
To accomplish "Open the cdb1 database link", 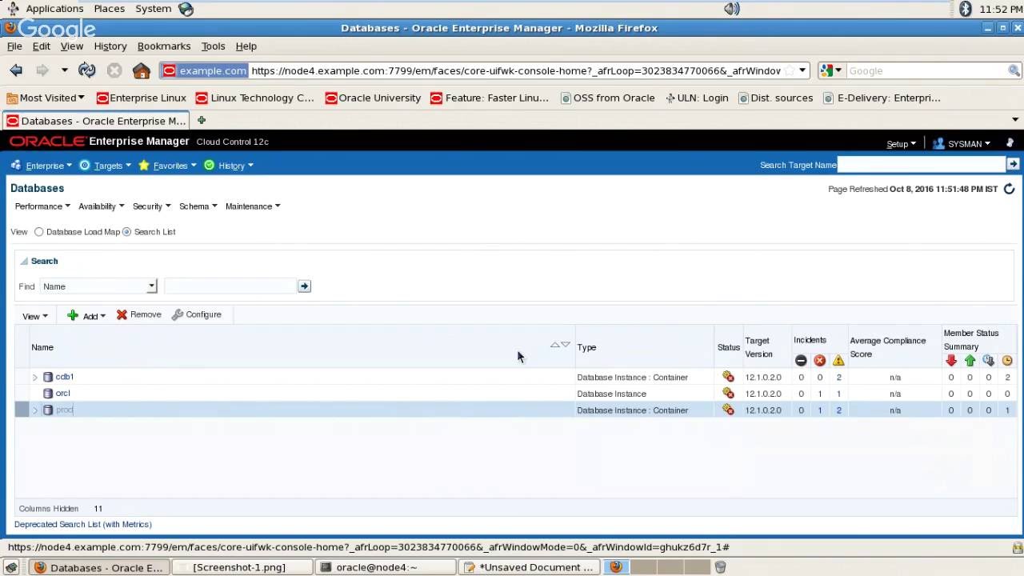I will pyautogui.click(x=65, y=377).
